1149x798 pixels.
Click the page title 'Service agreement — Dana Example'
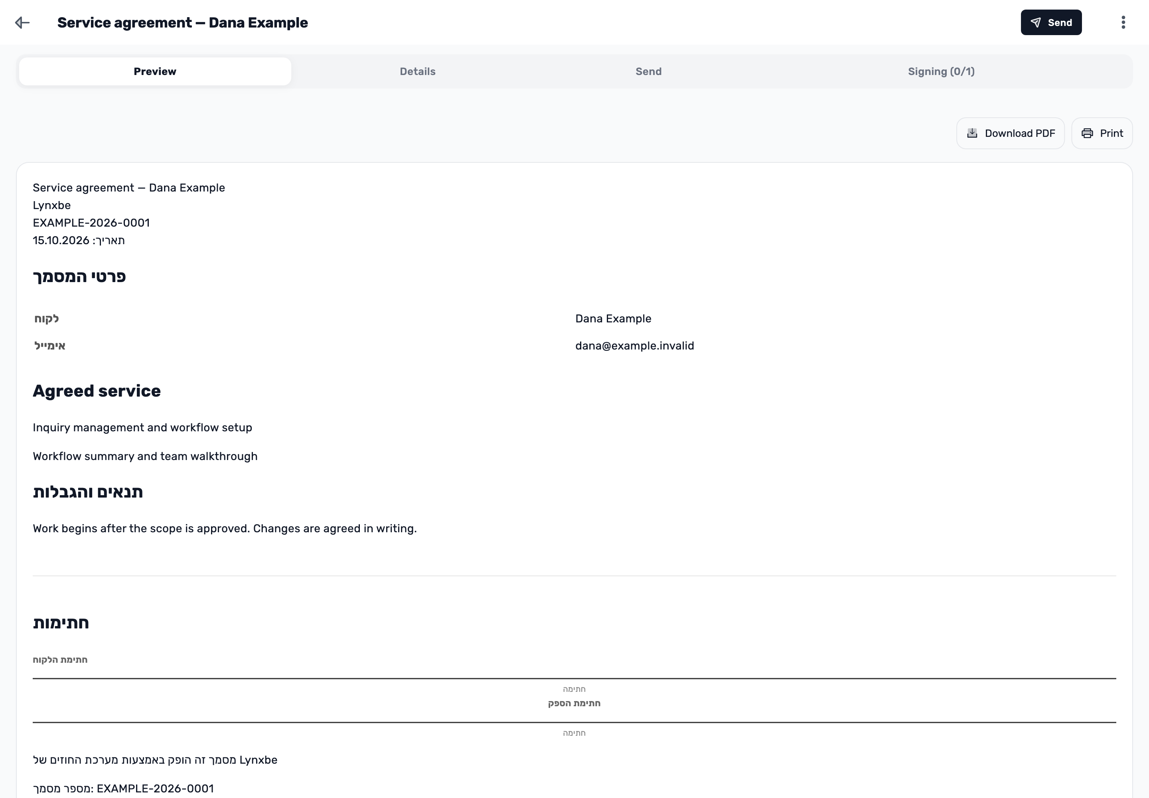182,22
